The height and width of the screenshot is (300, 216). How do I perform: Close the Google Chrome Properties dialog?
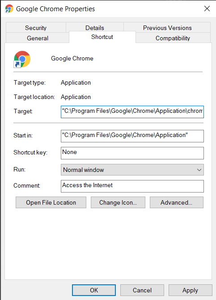(207, 9)
